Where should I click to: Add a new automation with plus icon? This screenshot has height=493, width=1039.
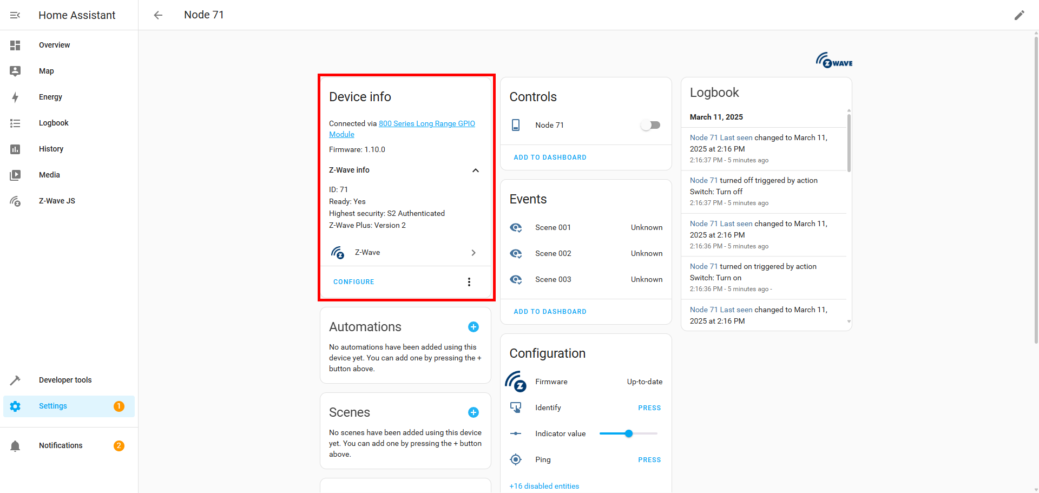point(473,327)
